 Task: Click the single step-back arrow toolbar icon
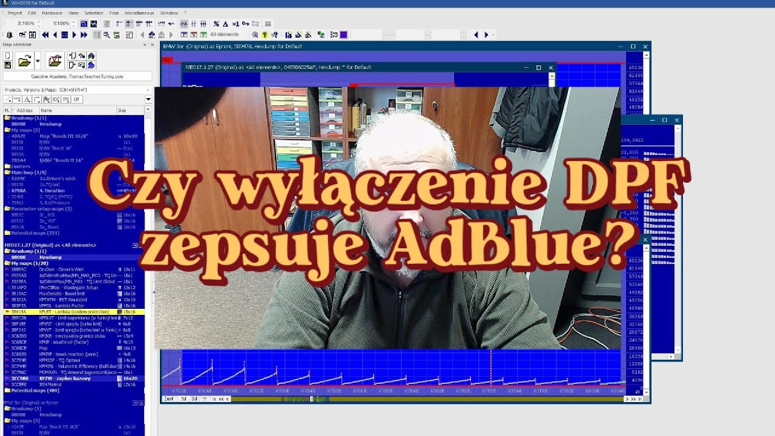pos(55,35)
